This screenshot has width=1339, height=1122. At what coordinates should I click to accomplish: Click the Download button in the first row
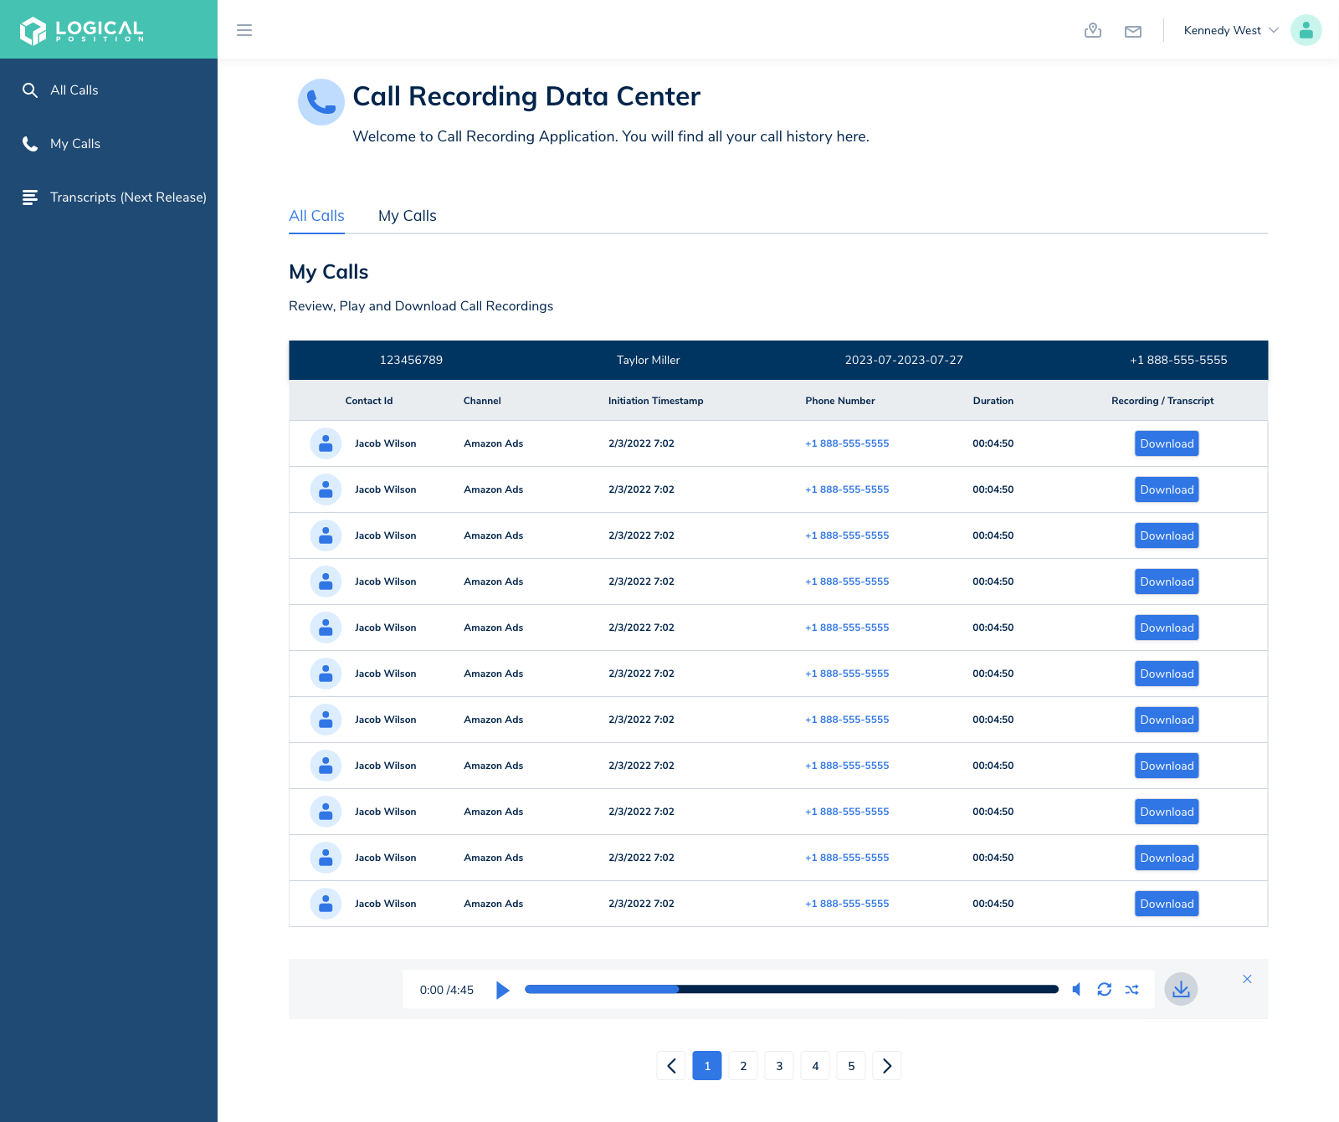click(1167, 443)
